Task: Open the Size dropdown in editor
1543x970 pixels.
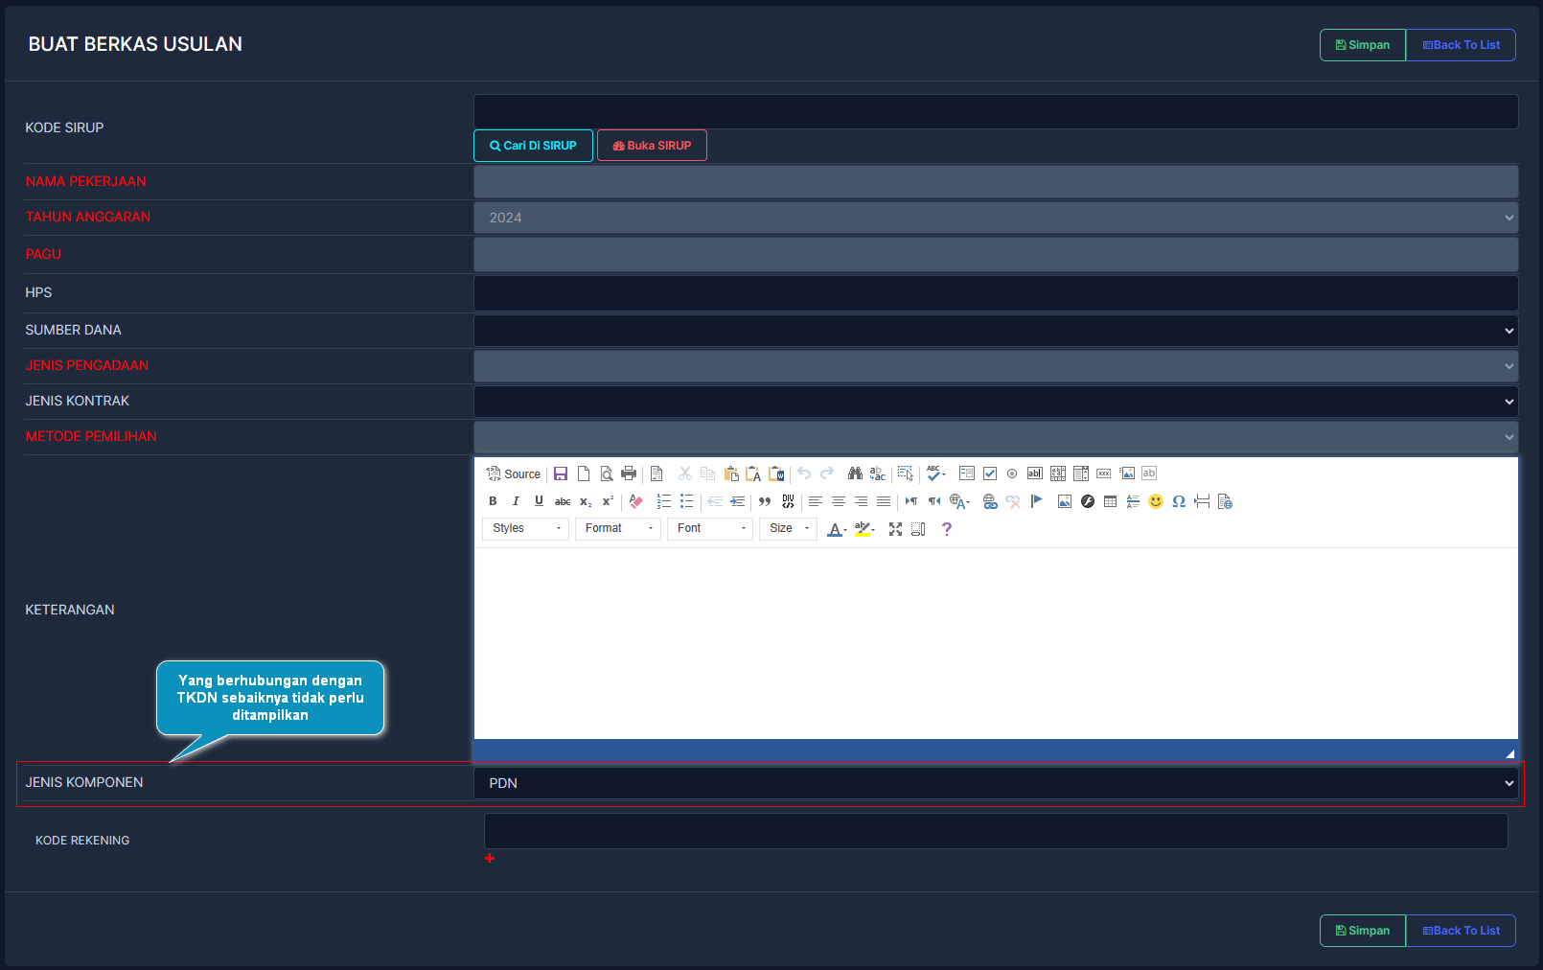Action: (788, 528)
